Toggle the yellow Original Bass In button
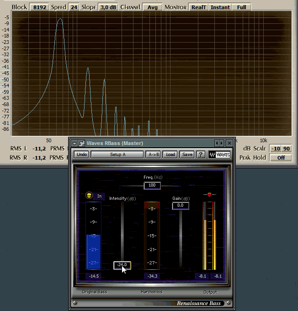The width and height of the screenshot is (298, 311). [x=90, y=196]
